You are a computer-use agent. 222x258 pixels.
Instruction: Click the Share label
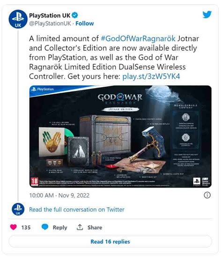click(95, 228)
